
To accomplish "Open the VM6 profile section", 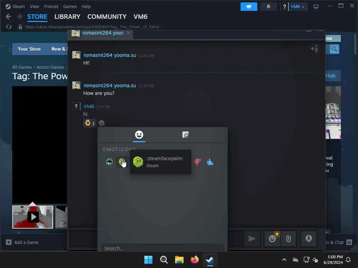I will (x=141, y=17).
